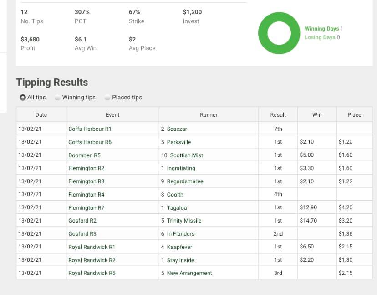377x295 pixels.
Task: Select the All tips radio button
Action: click(x=23, y=98)
